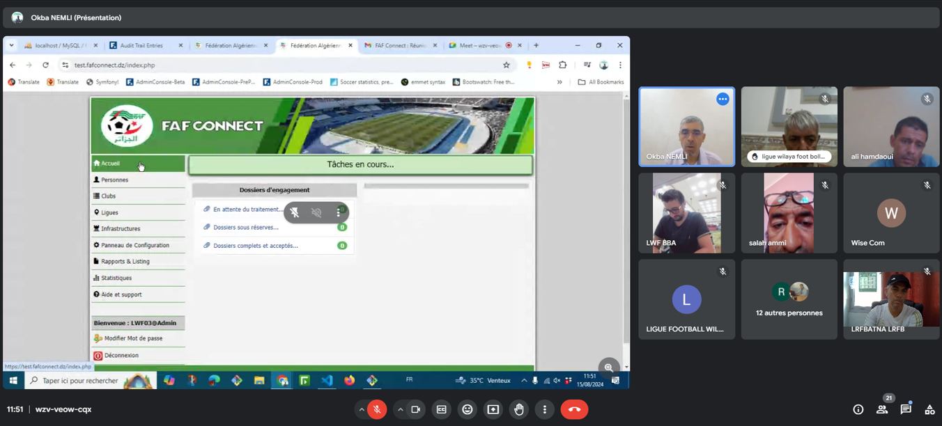Screen dimensions: 942x426
Task: Open the three-dot menu on the presentation overlay
Action: [339, 213]
